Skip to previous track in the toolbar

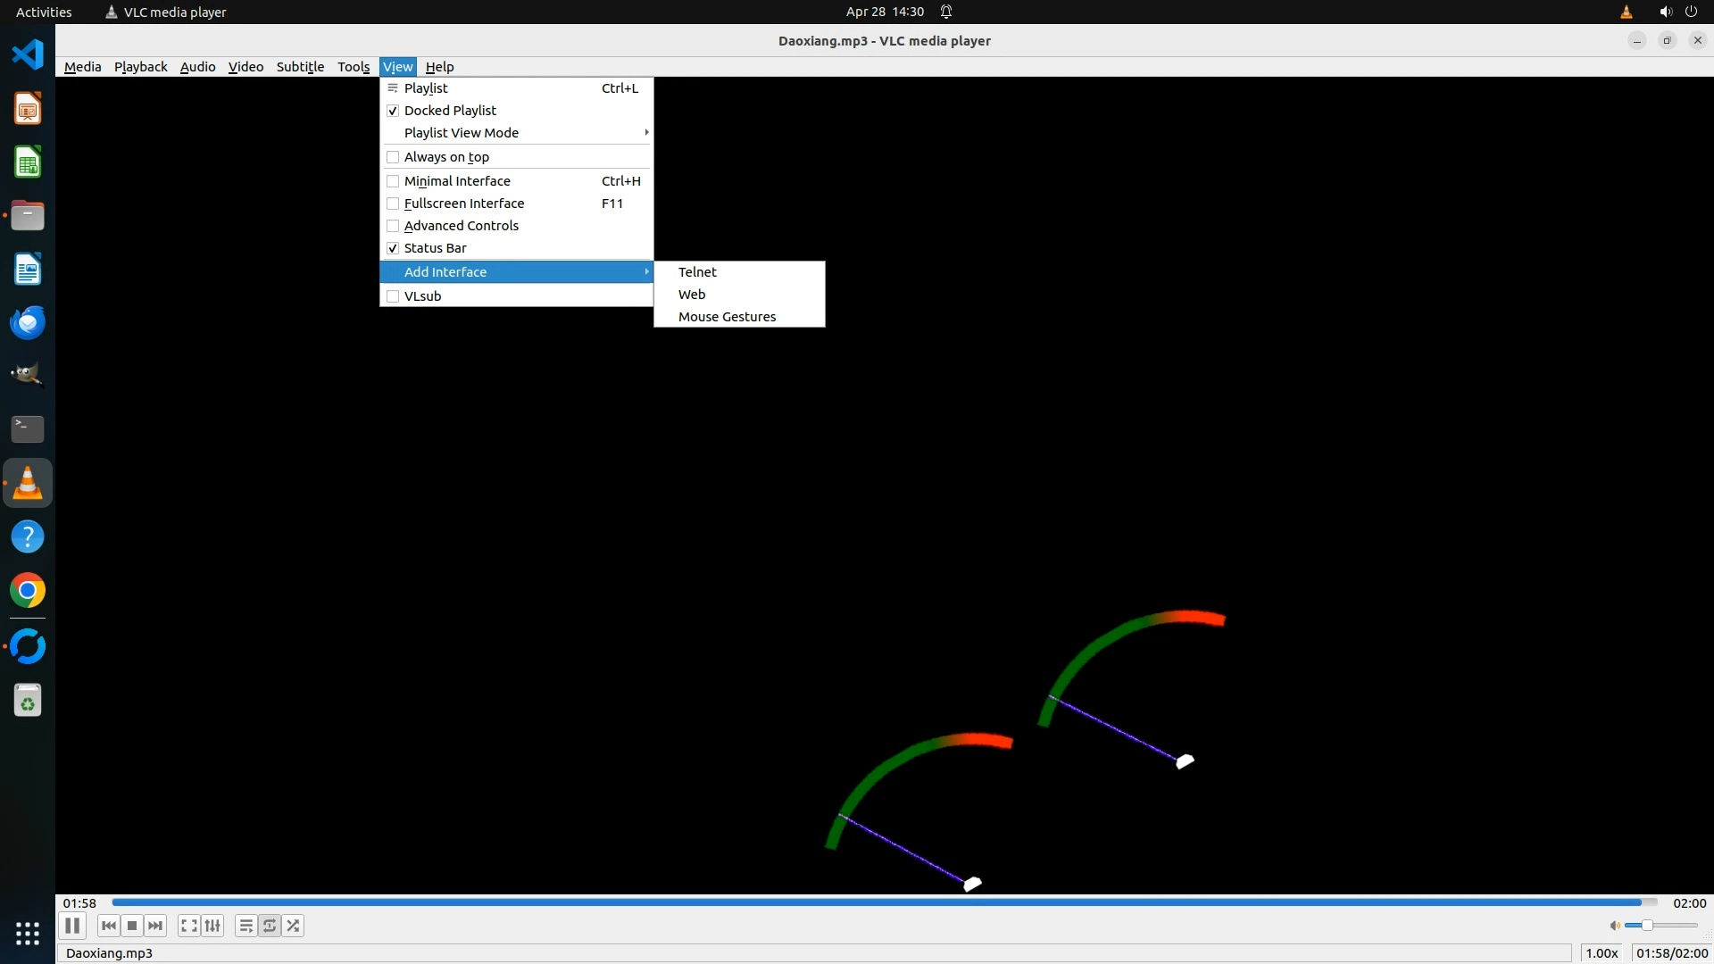(x=108, y=926)
